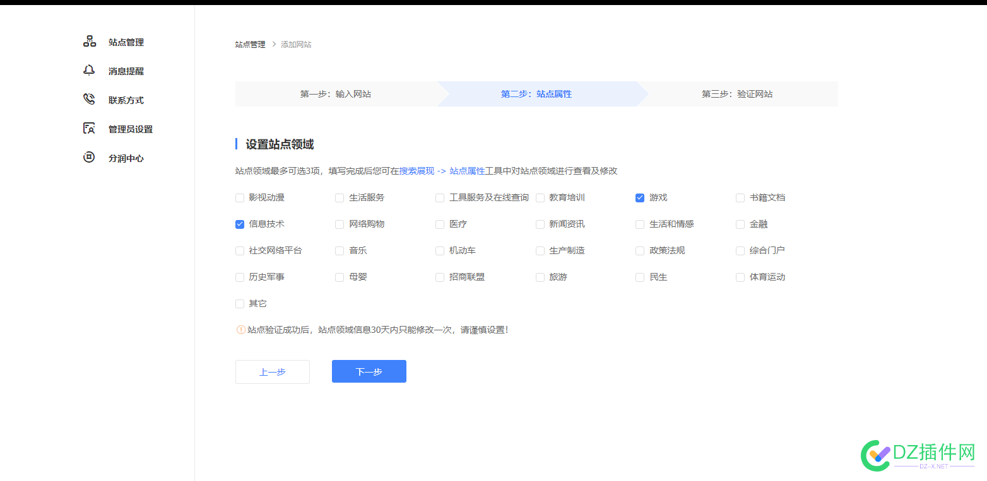
Task: Check the 政策法规 checkbox
Action: (640, 251)
